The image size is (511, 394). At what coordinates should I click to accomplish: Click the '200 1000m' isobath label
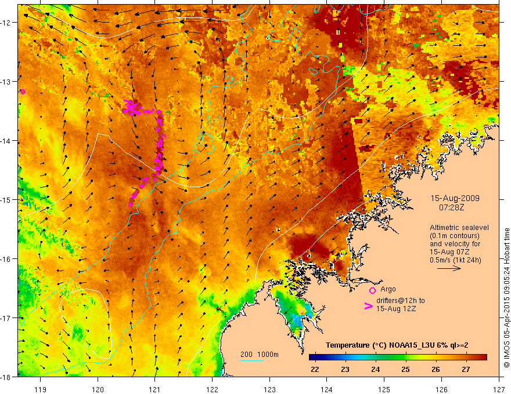click(260, 355)
